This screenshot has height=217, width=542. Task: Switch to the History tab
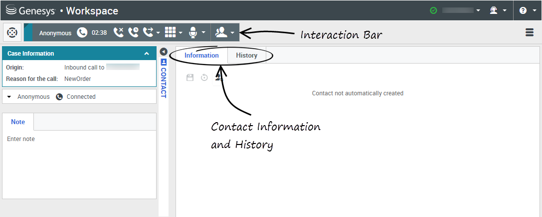coord(246,56)
